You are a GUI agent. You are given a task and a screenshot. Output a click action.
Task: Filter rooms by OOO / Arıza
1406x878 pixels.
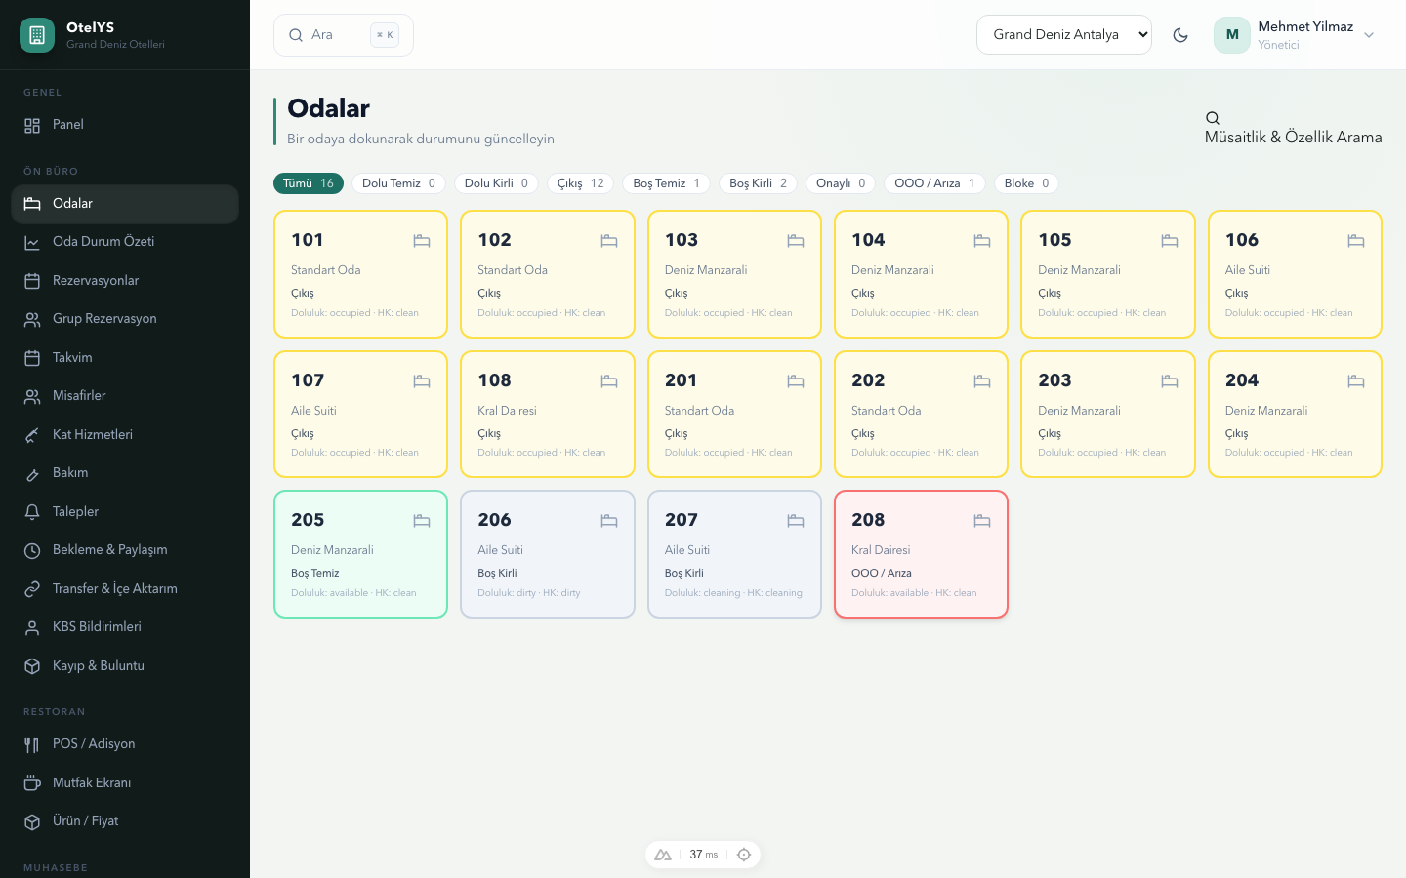(934, 183)
